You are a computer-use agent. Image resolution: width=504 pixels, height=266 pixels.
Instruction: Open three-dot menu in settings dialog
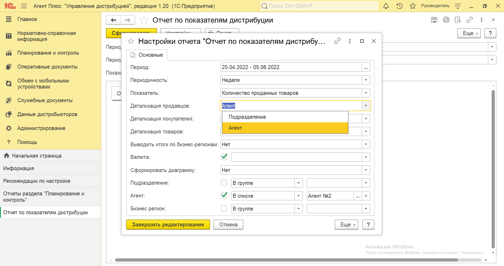click(x=350, y=41)
